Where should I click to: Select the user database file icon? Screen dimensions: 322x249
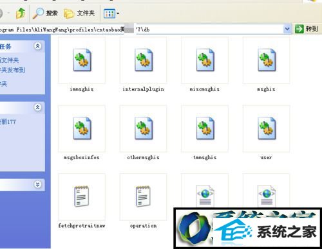tap(267, 128)
